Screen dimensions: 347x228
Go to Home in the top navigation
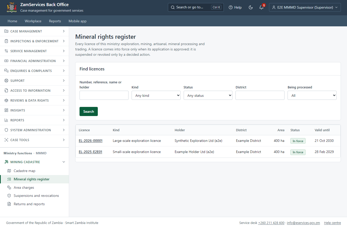click(x=12, y=21)
